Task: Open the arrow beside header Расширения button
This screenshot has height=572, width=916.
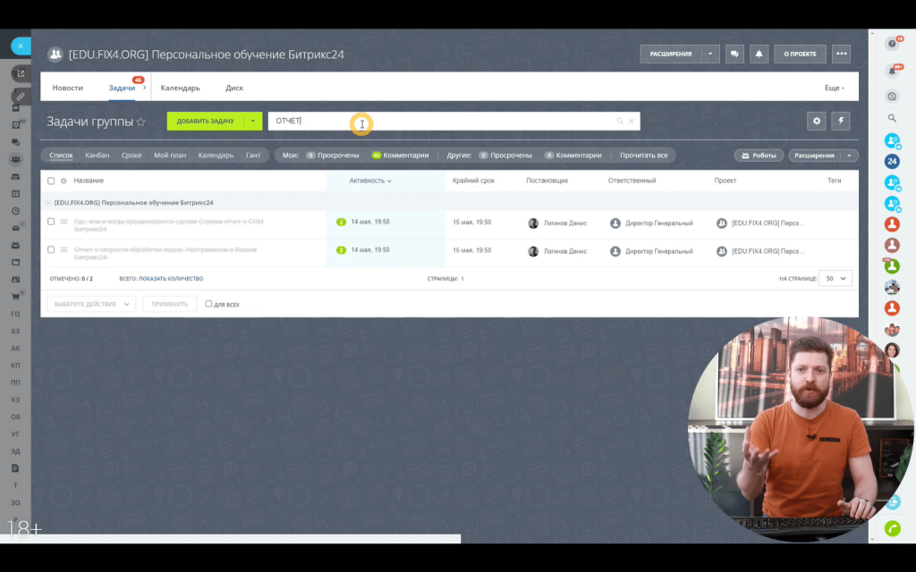Action: (x=710, y=54)
